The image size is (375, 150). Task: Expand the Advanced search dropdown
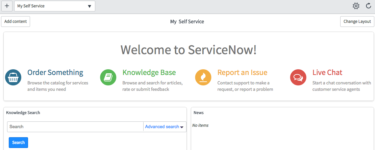point(164,127)
